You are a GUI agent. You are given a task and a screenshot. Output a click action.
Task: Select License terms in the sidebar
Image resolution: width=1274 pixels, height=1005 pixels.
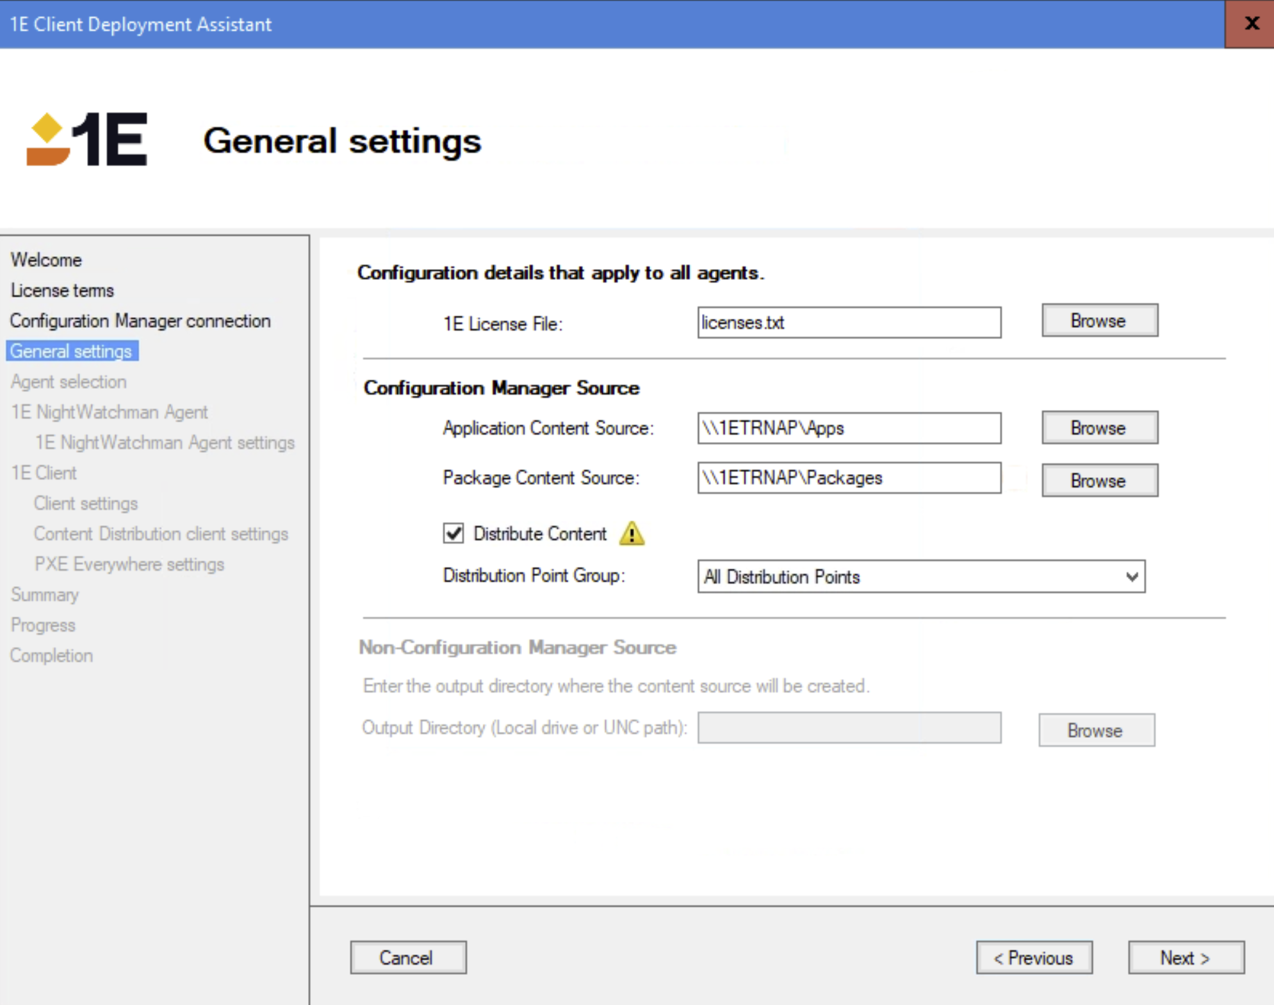click(x=62, y=290)
